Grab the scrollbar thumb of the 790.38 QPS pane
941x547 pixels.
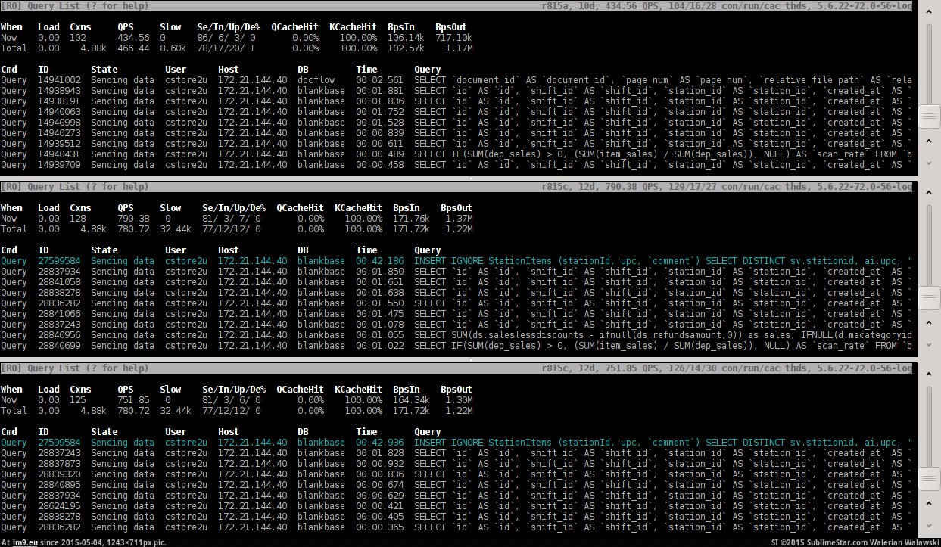[x=928, y=299]
